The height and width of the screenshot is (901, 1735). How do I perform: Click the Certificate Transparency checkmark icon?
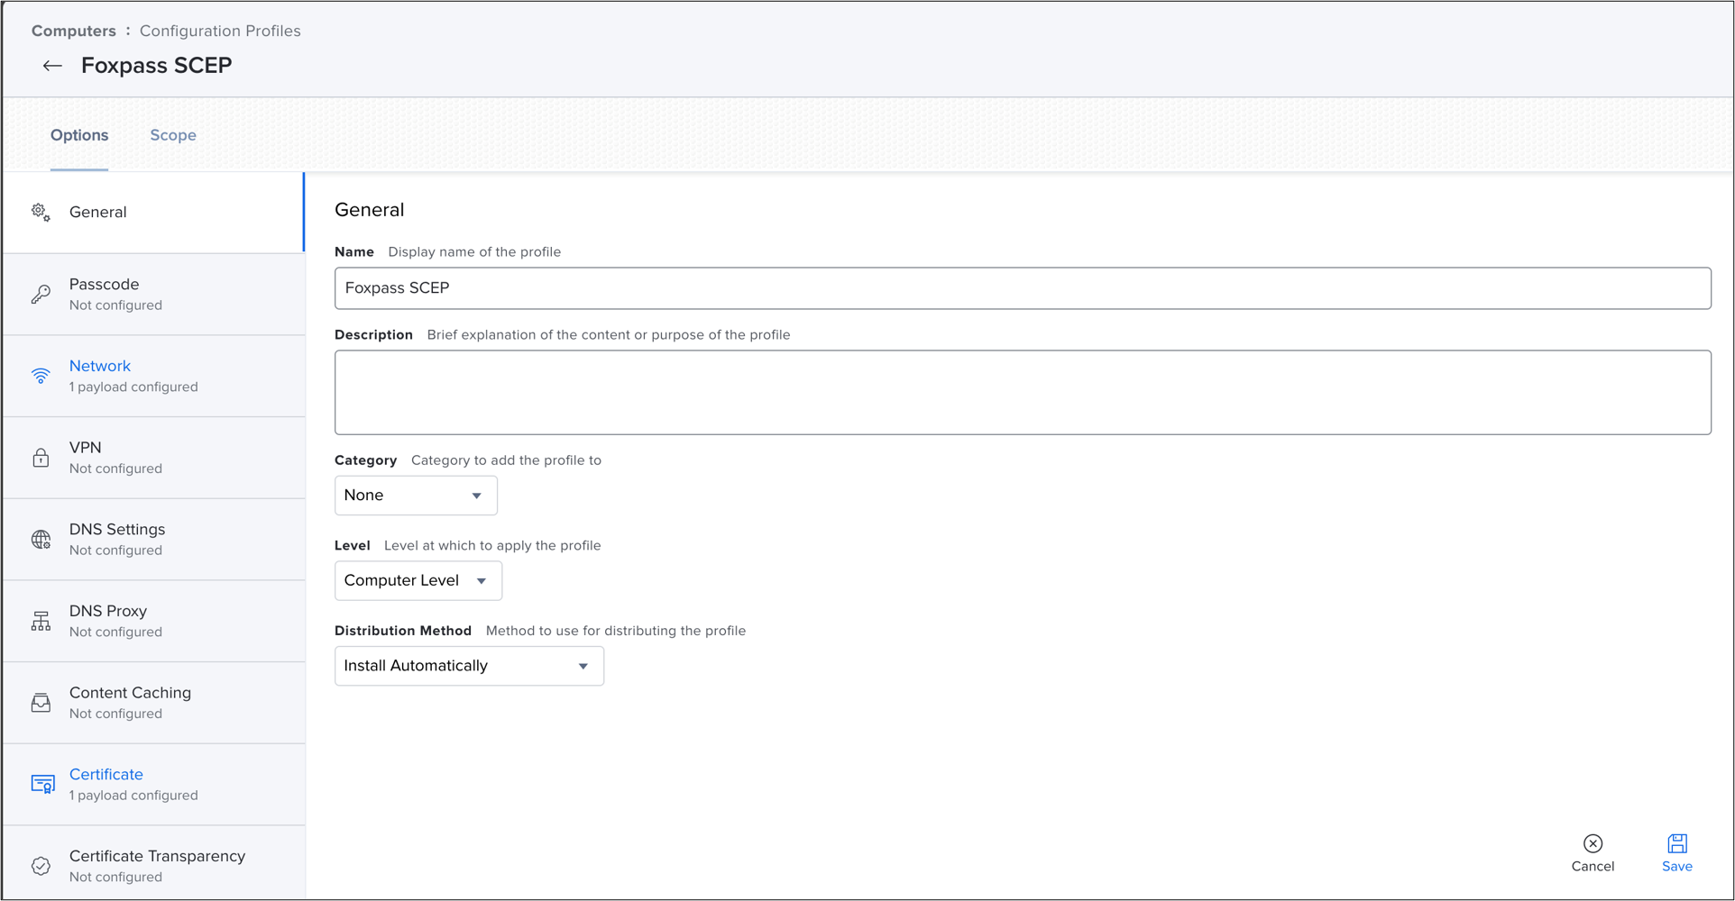tap(41, 866)
